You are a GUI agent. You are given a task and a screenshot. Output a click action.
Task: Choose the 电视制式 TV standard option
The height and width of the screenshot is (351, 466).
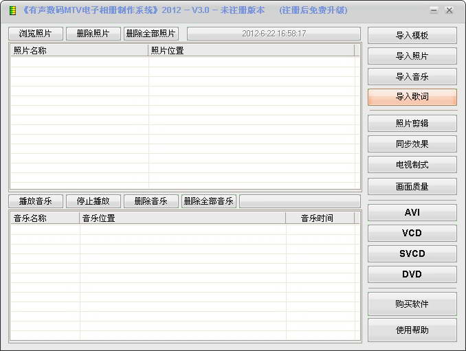pyautogui.click(x=412, y=165)
